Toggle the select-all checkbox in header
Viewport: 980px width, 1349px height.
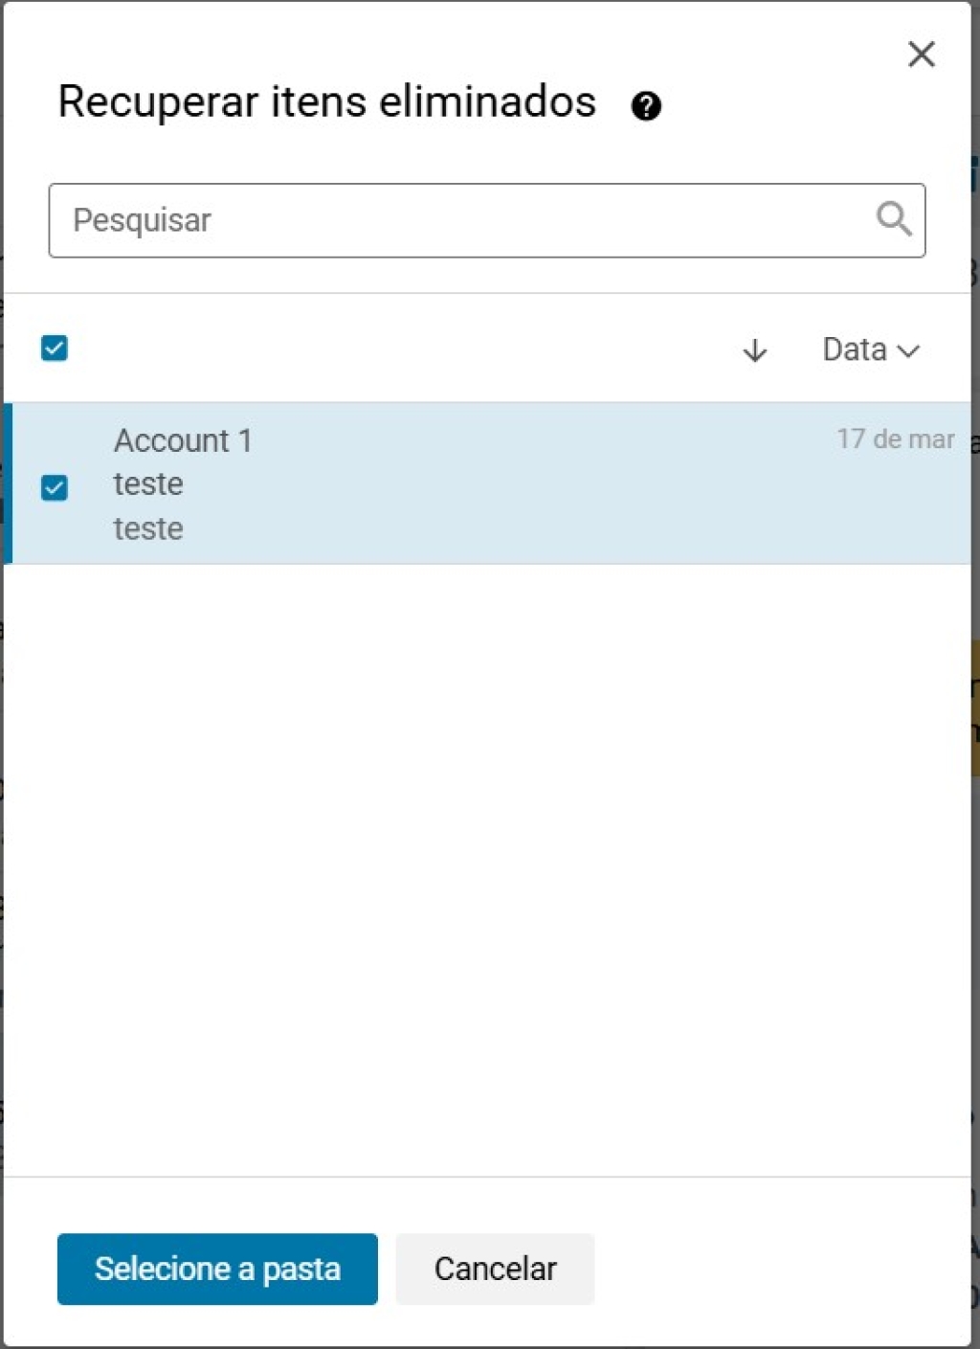[55, 348]
